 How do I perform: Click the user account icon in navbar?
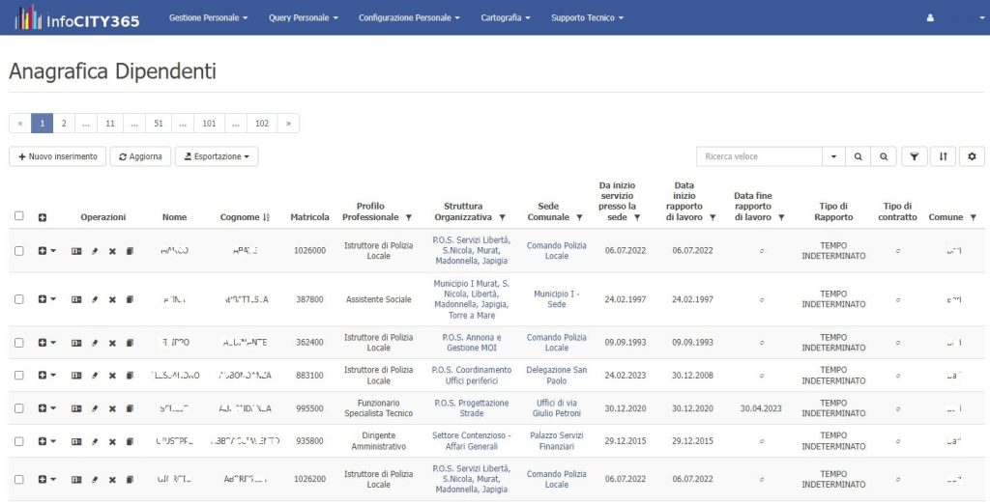(x=930, y=17)
